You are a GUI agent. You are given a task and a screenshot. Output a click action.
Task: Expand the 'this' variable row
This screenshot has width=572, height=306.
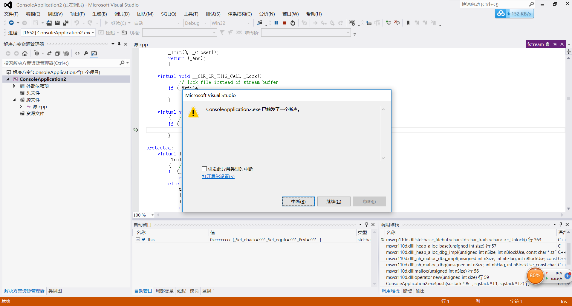tap(138, 239)
